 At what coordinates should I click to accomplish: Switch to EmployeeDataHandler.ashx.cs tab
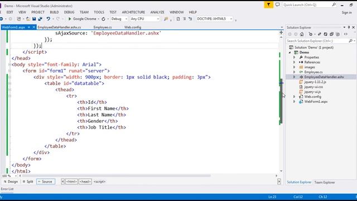[59, 27]
